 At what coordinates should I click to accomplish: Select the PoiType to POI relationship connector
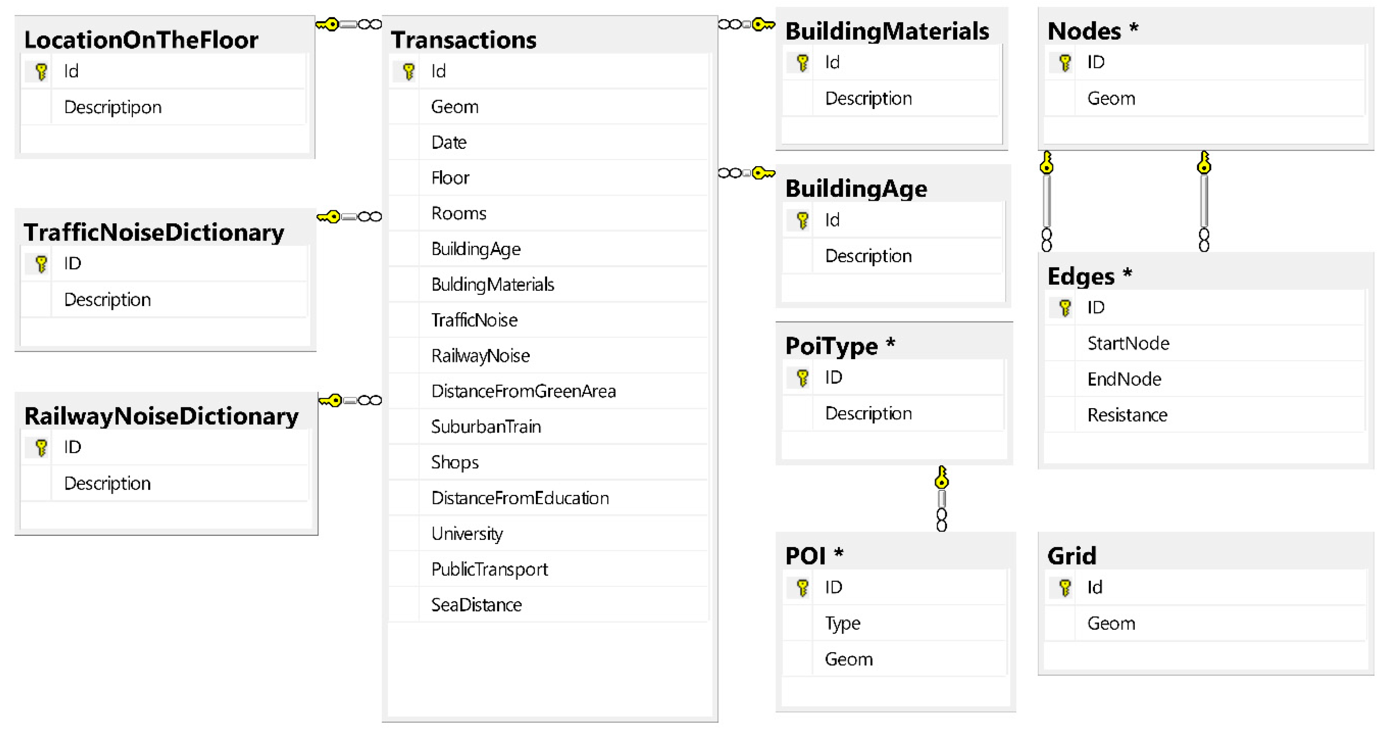(942, 499)
